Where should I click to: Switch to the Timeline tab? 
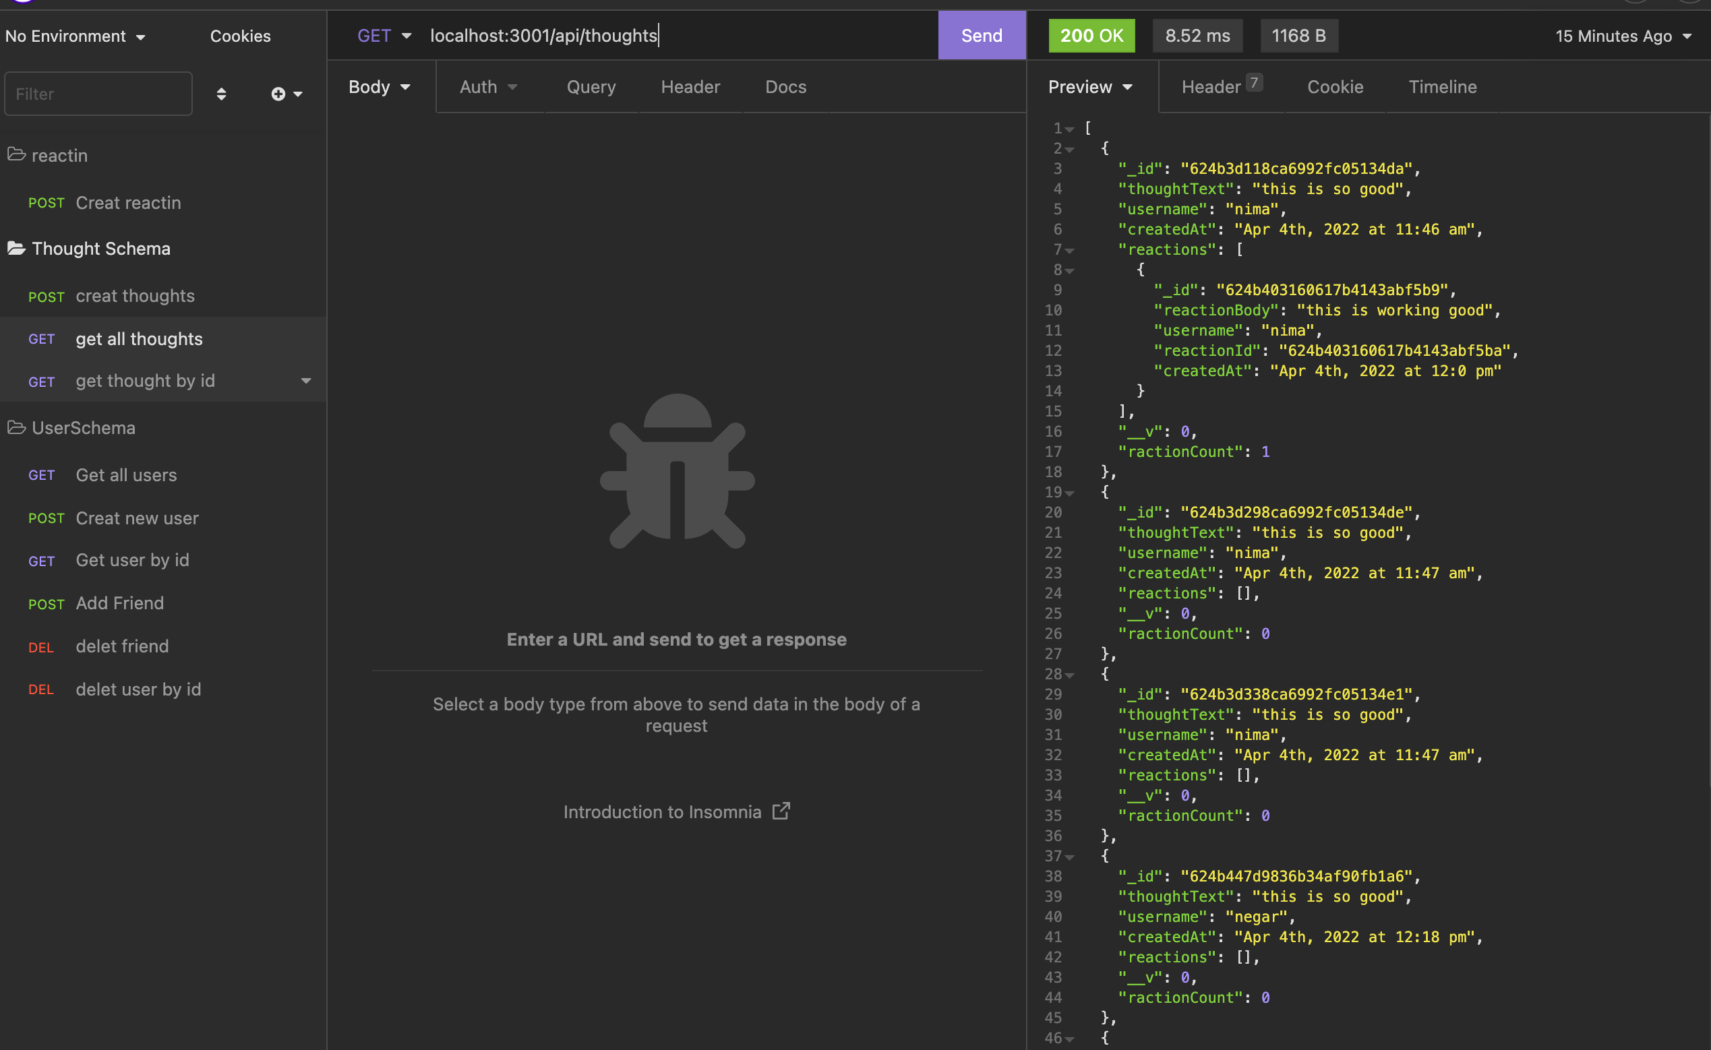click(1442, 86)
